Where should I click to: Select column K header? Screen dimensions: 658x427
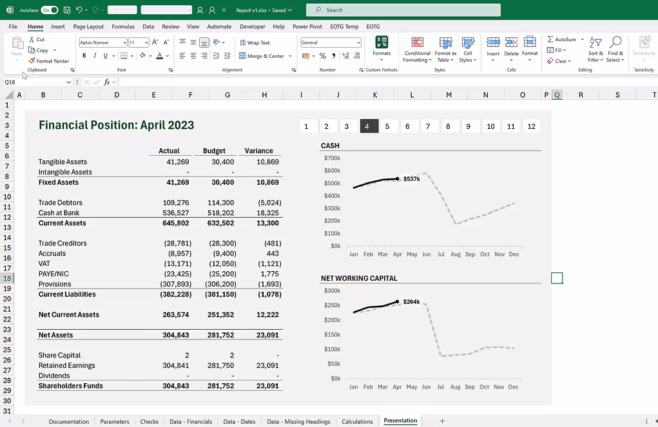tap(374, 95)
